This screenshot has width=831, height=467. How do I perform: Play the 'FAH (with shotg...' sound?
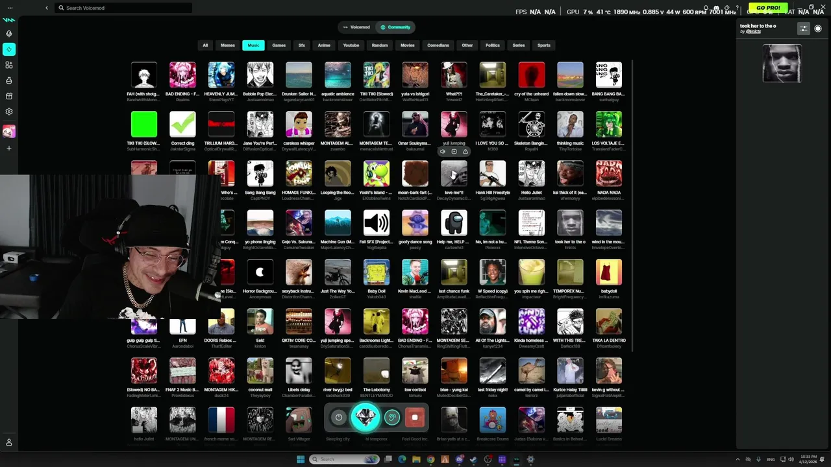pyautogui.click(x=144, y=75)
